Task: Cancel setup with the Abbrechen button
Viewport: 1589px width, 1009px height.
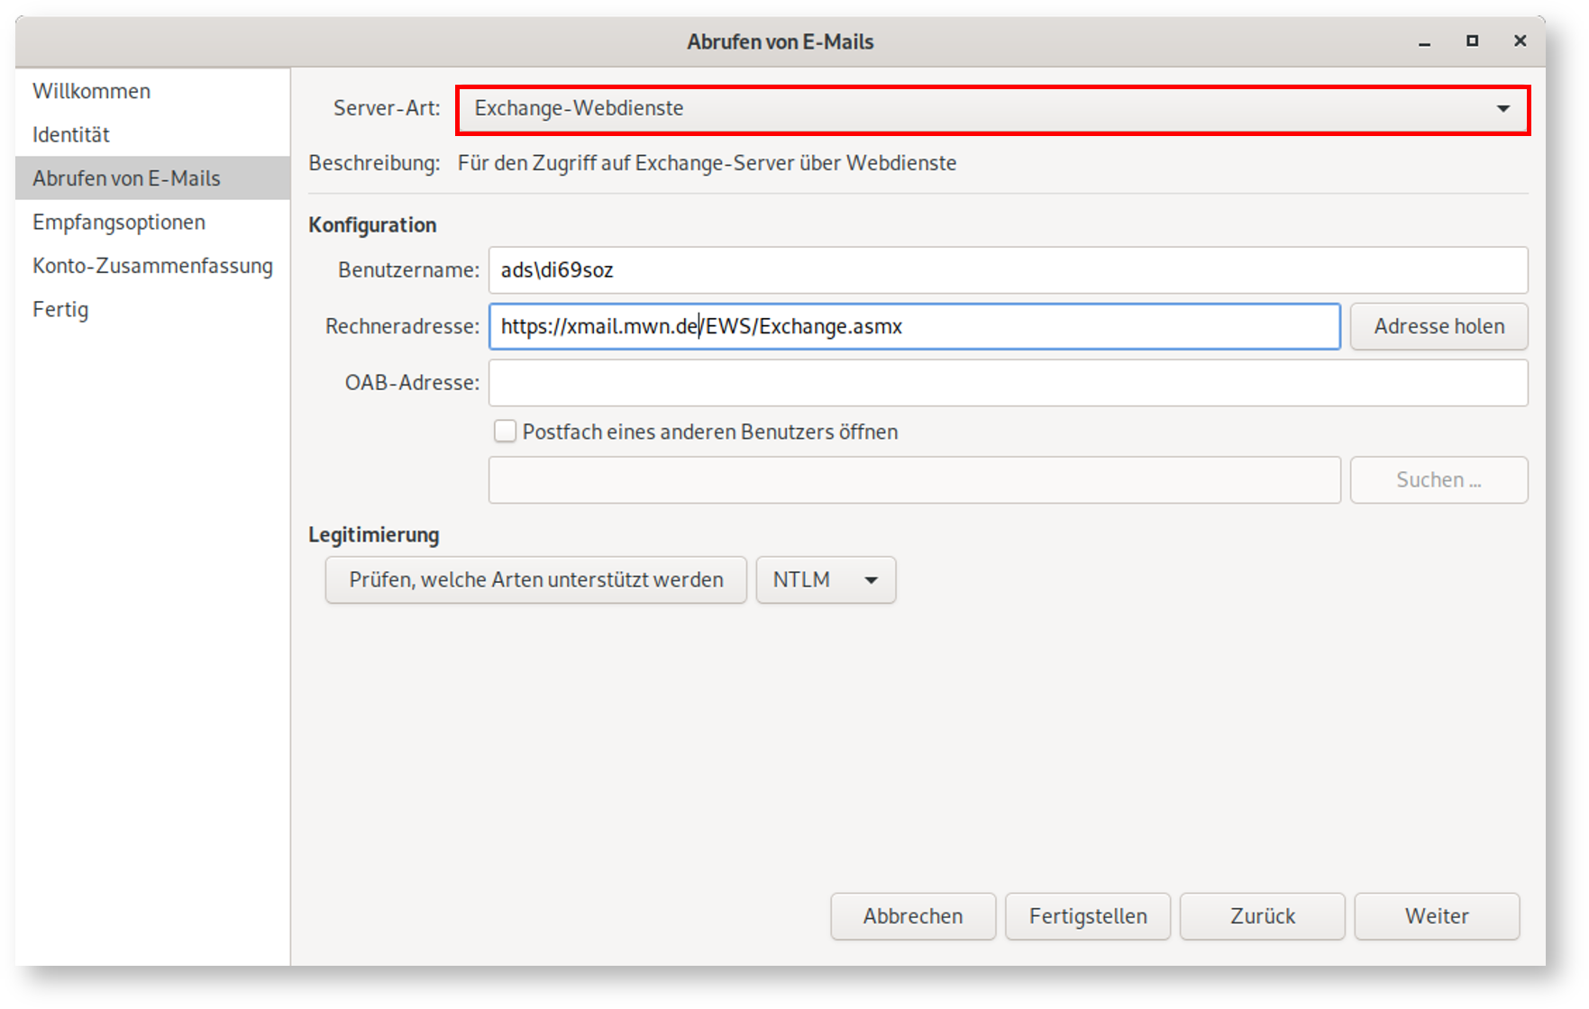Action: coord(912,915)
